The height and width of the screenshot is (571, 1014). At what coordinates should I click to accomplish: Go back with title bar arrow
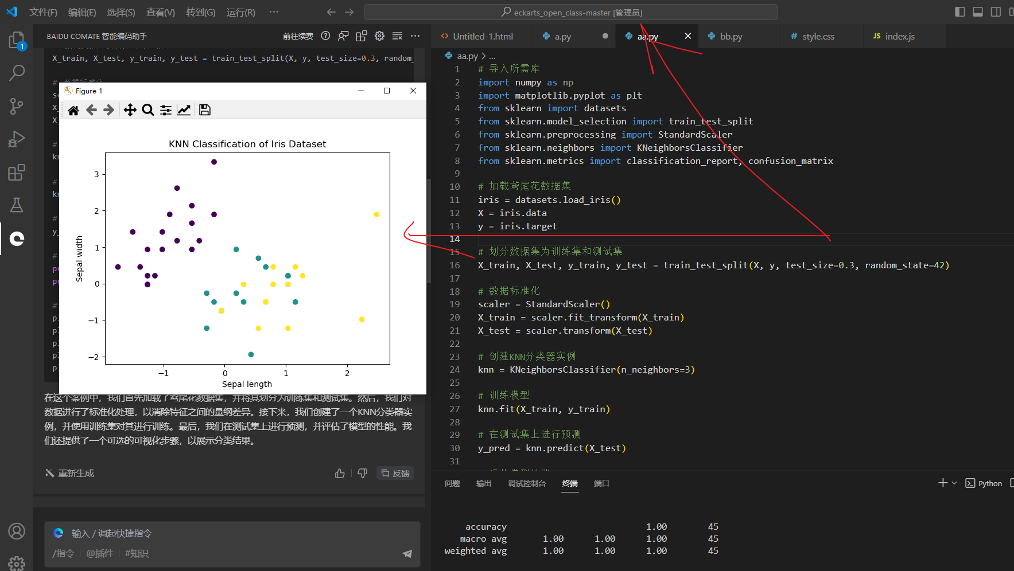click(331, 12)
